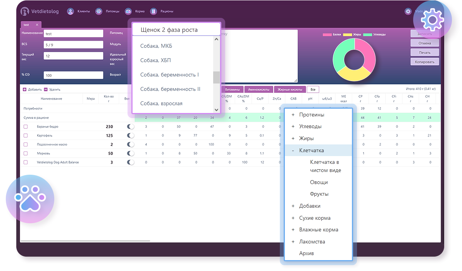Viewport: 462px width, 271px height.
Task: Click the Vetdietolog logo icon
Action: (x=25, y=11)
